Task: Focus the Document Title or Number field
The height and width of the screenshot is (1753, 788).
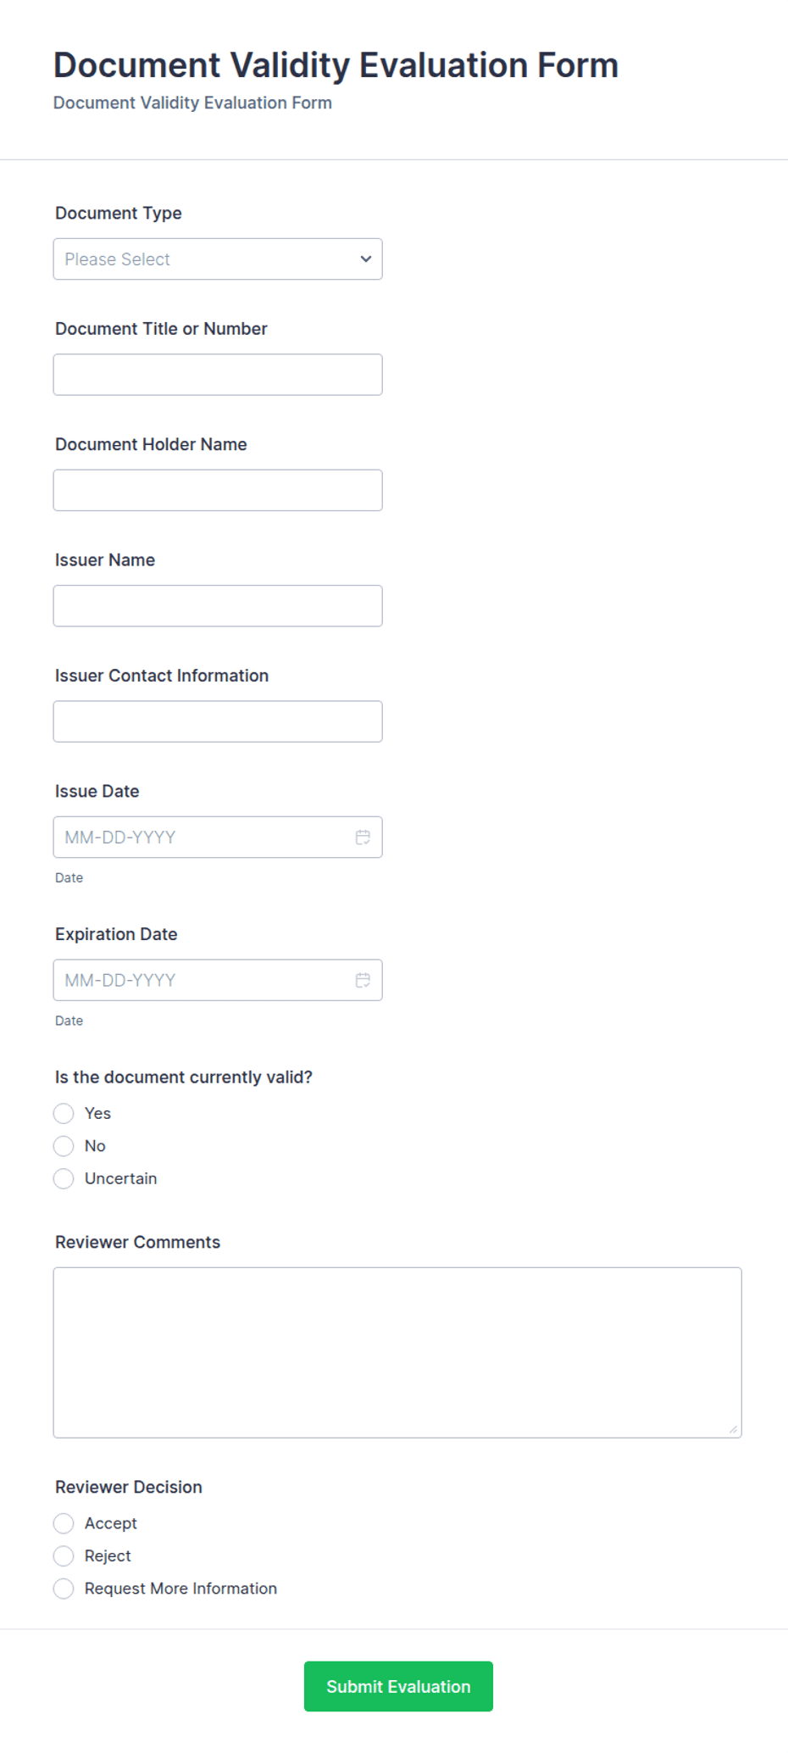Action: [x=218, y=375]
